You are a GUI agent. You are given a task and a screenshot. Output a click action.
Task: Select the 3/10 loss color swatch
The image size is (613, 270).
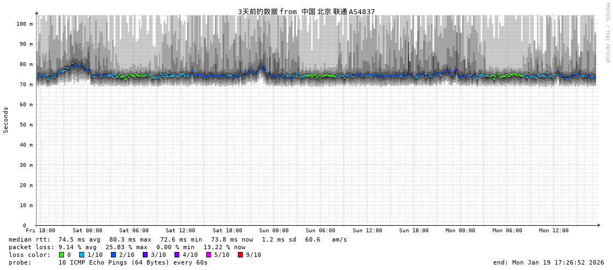tap(145, 255)
